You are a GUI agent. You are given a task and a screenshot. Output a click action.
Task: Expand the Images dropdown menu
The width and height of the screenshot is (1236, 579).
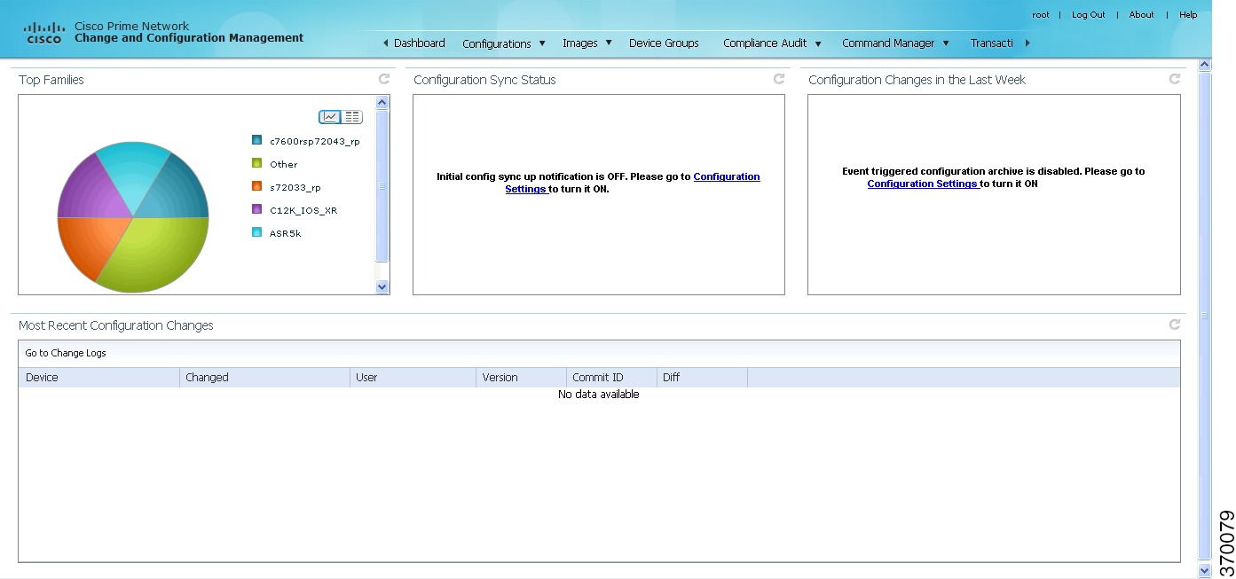pyautogui.click(x=587, y=43)
